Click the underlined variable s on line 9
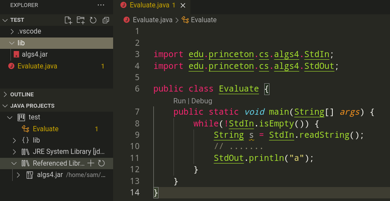This screenshot has width=390, height=201. pos(251,135)
